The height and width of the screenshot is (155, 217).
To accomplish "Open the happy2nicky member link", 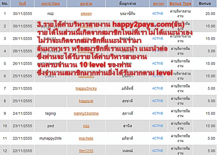I will click(86, 88).
